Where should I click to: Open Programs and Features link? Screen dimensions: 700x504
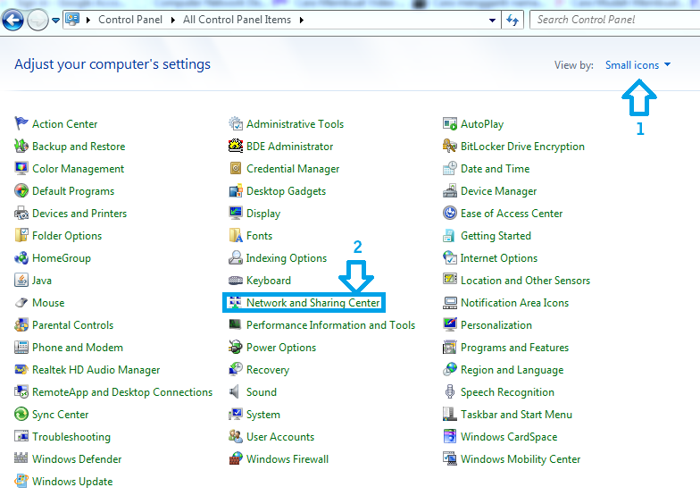tap(514, 347)
